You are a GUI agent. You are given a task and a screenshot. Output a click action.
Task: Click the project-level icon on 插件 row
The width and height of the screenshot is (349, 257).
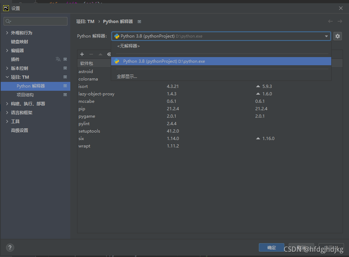(65, 59)
